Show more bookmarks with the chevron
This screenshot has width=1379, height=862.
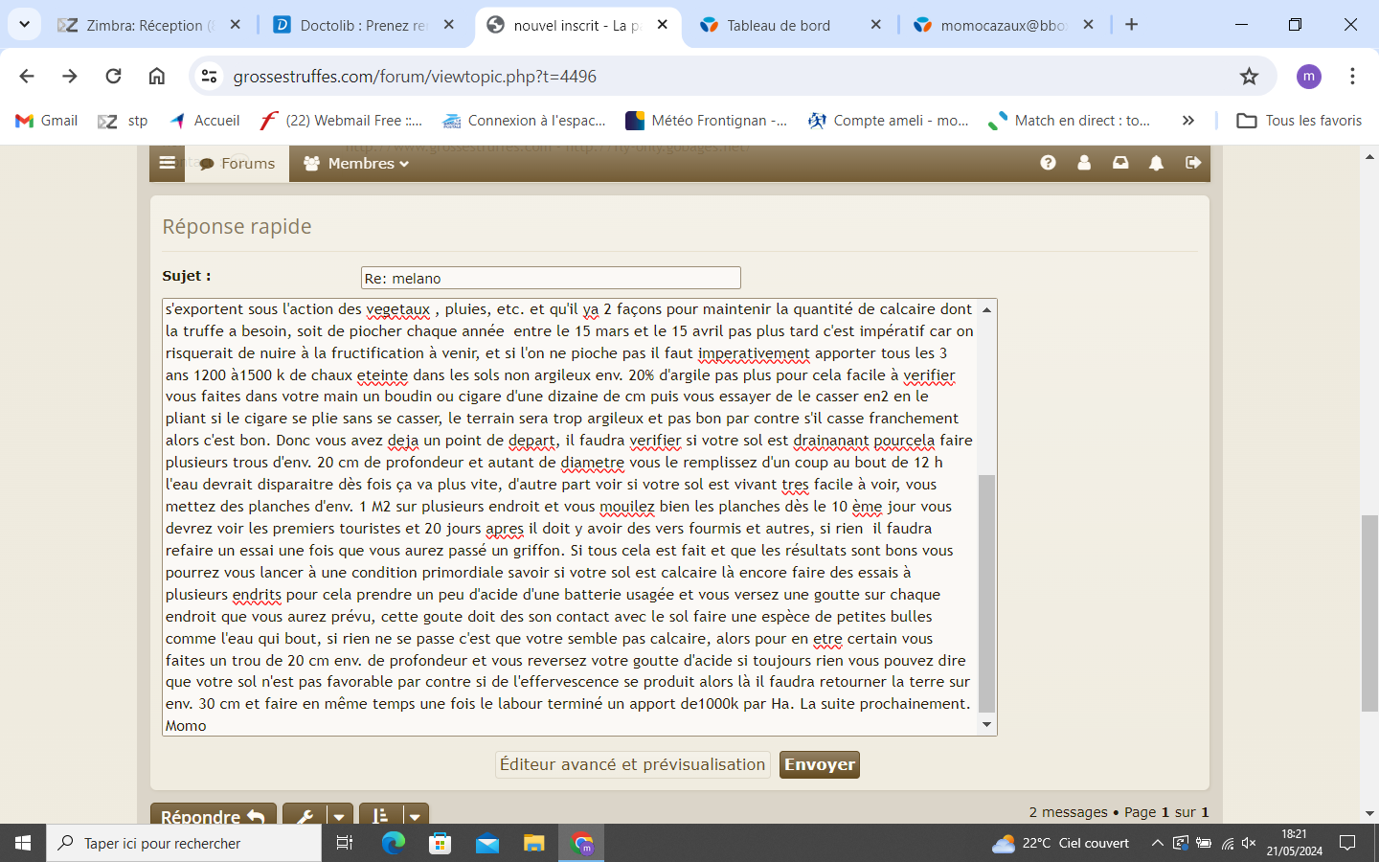pos(1187,121)
